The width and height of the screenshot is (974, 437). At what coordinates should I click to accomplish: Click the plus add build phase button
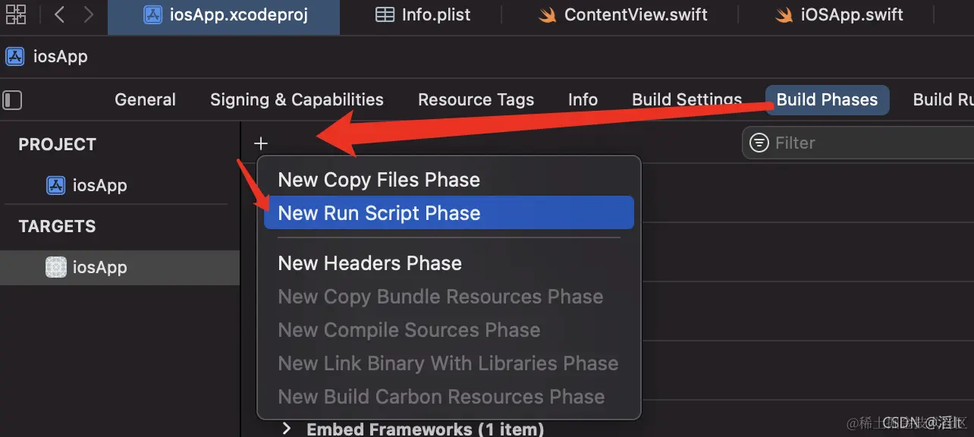click(x=261, y=143)
